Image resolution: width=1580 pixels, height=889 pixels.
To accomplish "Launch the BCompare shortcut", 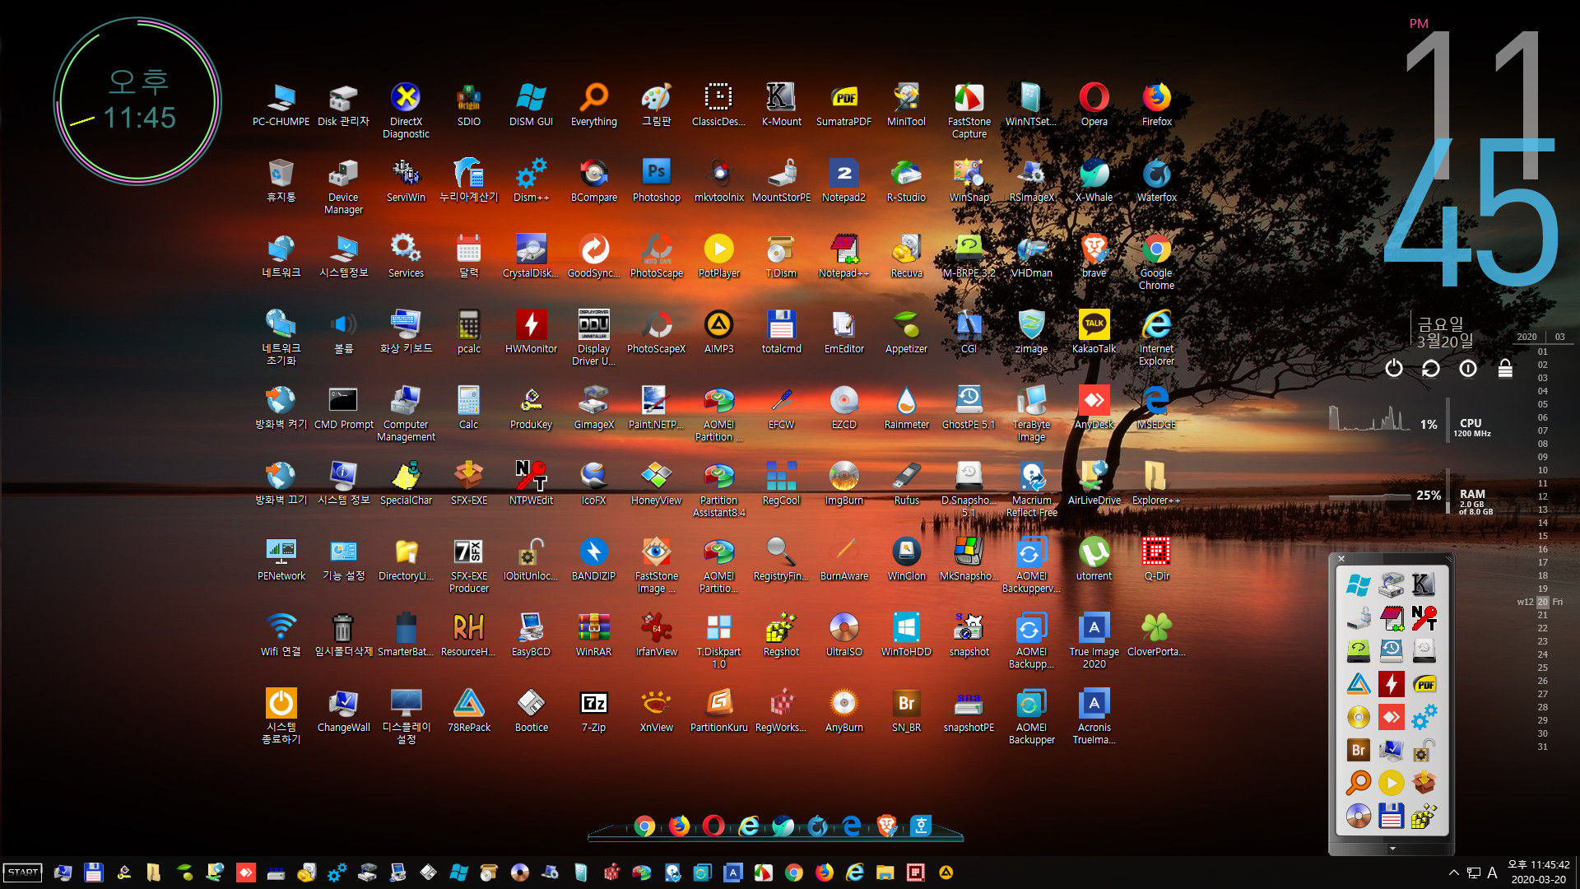I will pos(593,180).
